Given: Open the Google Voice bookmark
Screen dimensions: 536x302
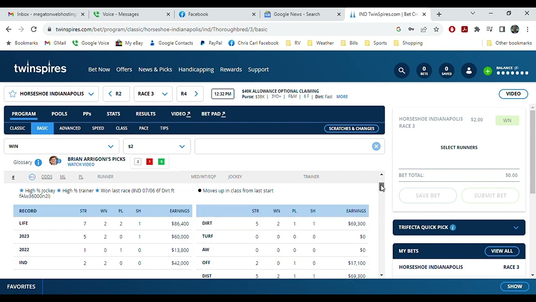Looking at the screenshot, I should (90, 43).
